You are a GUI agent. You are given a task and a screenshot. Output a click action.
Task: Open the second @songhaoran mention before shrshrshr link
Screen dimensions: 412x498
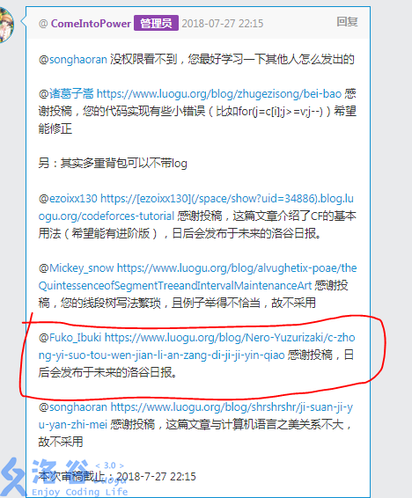tap(73, 407)
